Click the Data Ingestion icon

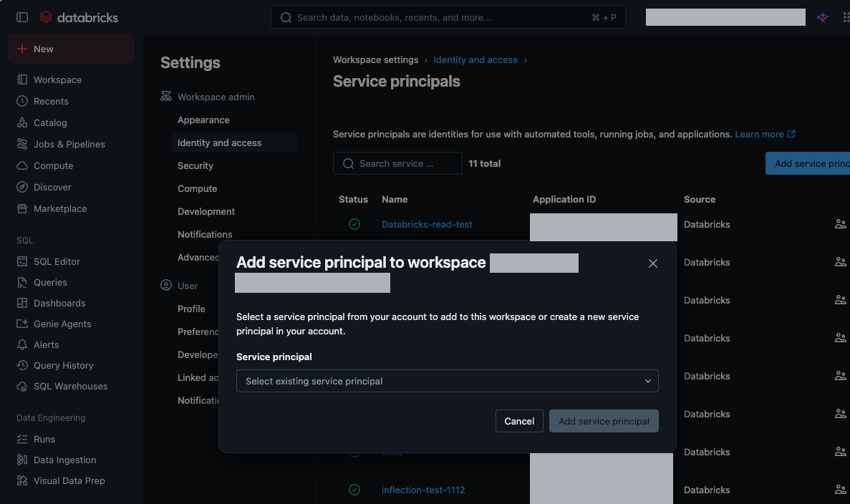tap(22, 460)
